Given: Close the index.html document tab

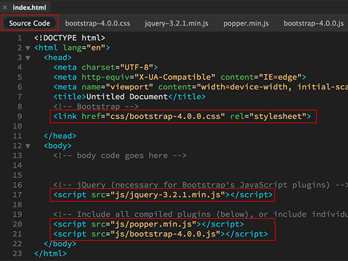Looking at the screenshot, I should pyautogui.click(x=5, y=7).
